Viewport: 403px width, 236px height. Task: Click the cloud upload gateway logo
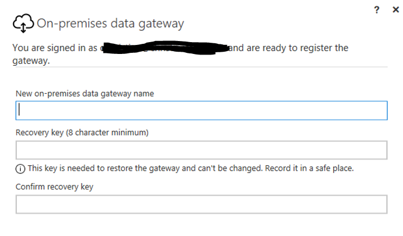tap(23, 23)
